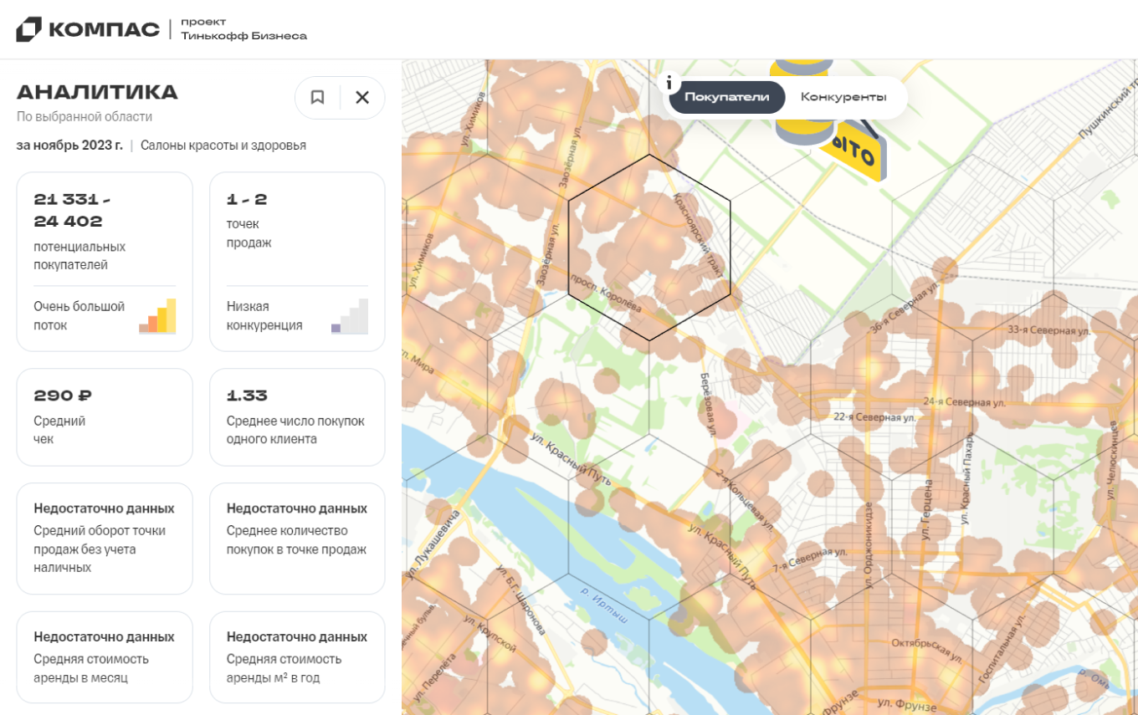Click 'По выбранной области' subtitle
Image resolution: width=1138 pixels, height=715 pixels.
pyautogui.click(x=85, y=117)
